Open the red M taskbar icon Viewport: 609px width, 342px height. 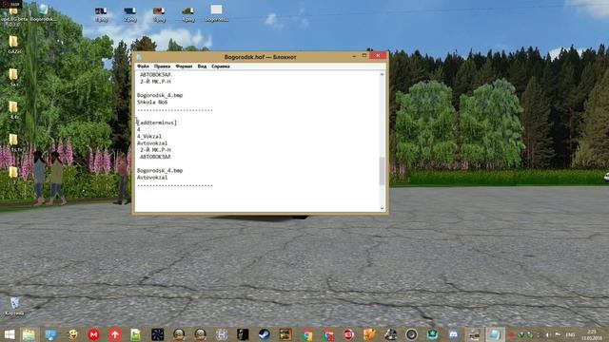click(x=93, y=334)
